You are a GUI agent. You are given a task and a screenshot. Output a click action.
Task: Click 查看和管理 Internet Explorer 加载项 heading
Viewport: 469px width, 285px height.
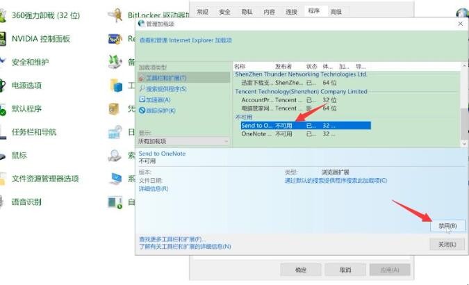pyautogui.click(x=186, y=40)
